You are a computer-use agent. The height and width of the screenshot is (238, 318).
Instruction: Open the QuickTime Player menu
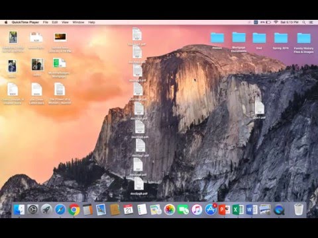[x=25, y=22]
